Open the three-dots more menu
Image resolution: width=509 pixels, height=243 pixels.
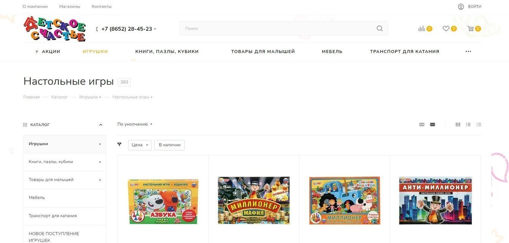[468, 51]
